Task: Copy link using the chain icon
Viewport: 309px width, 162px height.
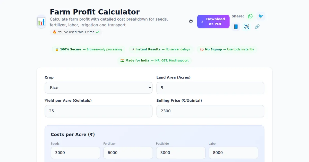Action: coord(257,27)
